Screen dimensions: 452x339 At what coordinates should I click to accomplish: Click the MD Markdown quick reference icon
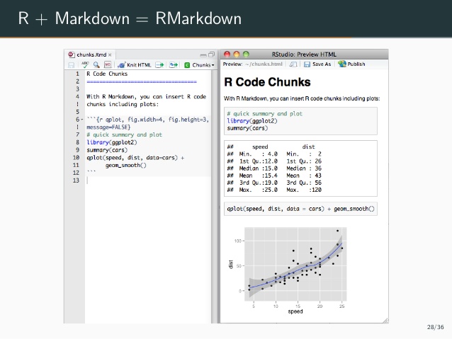point(108,65)
